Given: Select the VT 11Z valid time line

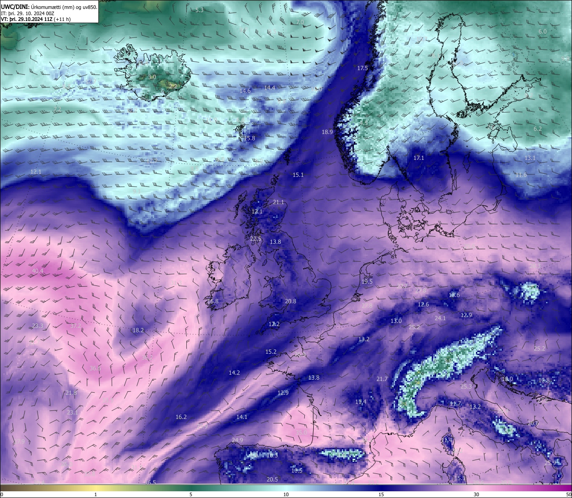Looking at the screenshot, I should (x=36, y=19).
